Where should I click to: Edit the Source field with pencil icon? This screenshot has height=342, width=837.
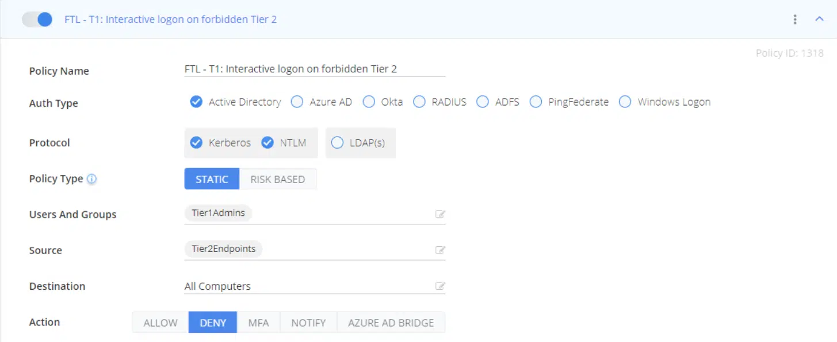(440, 250)
